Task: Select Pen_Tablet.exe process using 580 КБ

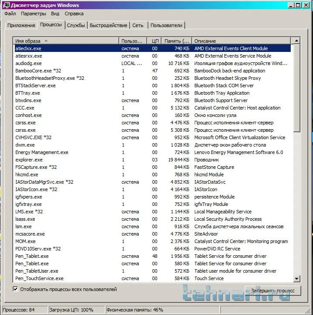Action: 153,264
